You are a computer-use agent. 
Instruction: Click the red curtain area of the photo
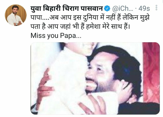pos(151,72)
